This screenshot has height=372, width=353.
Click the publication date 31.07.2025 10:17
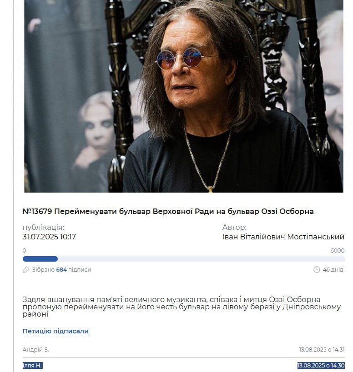[49, 237]
